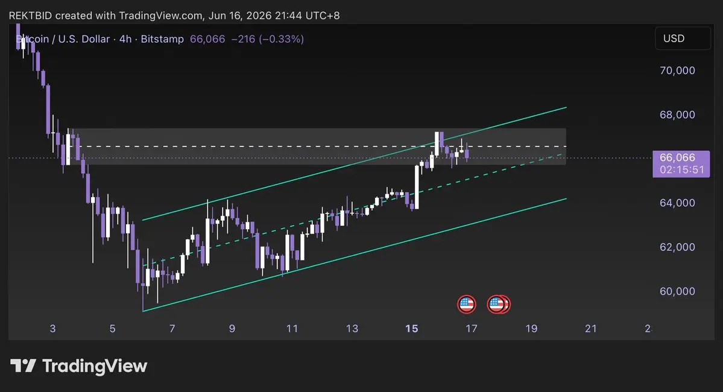Screen dimensions: 723x392
Task: Click date label 13 on time axis
Action: pos(352,329)
